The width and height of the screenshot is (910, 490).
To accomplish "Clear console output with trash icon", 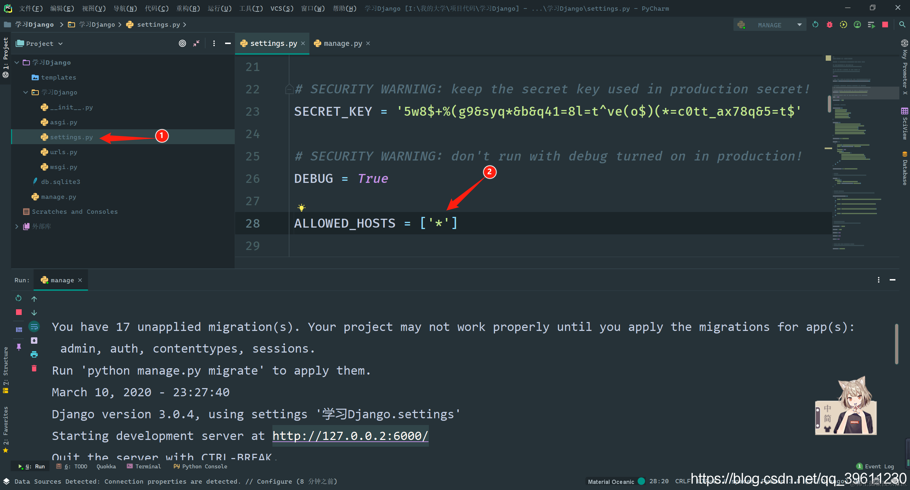I will coord(34,368).
